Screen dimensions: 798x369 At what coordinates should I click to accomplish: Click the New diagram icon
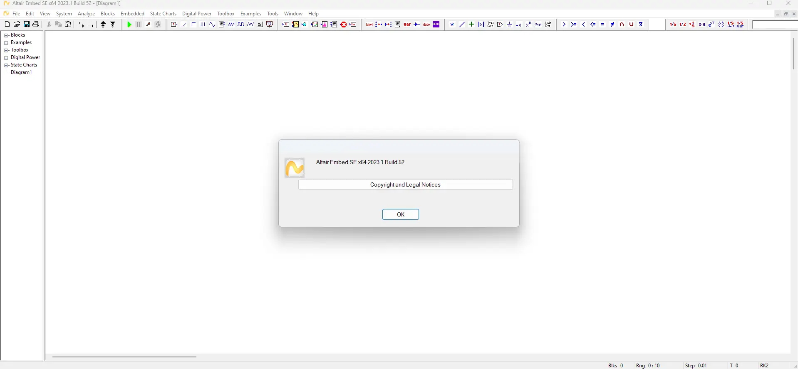coord(7,25)
